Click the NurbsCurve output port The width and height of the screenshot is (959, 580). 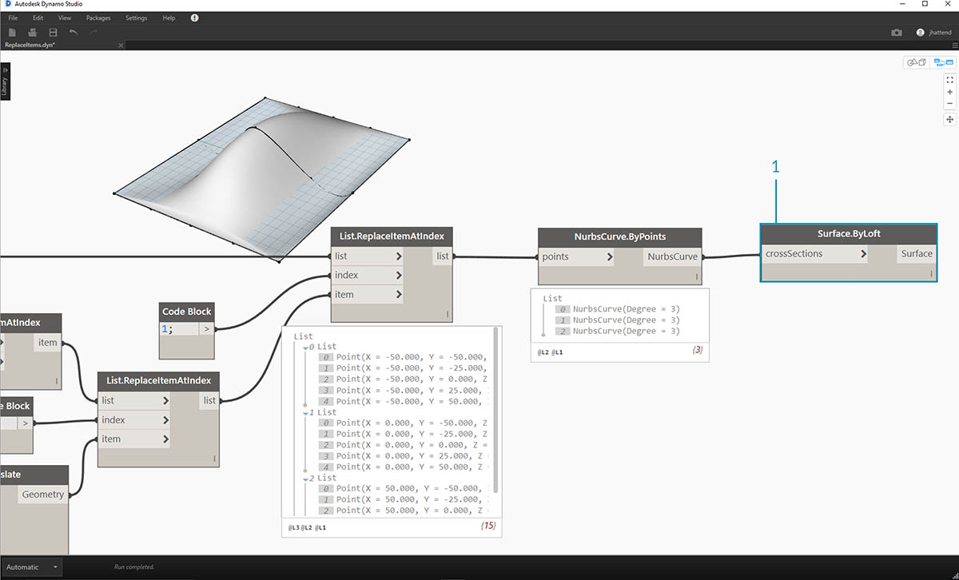click(671, 257)
